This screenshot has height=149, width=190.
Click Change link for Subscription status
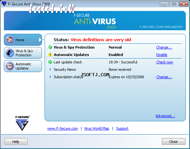[164, 77]
